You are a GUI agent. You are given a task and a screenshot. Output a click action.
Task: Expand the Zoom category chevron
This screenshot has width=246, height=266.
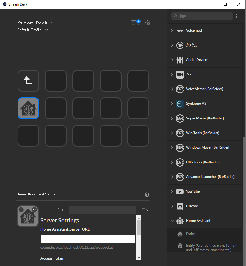click(172, 74)
